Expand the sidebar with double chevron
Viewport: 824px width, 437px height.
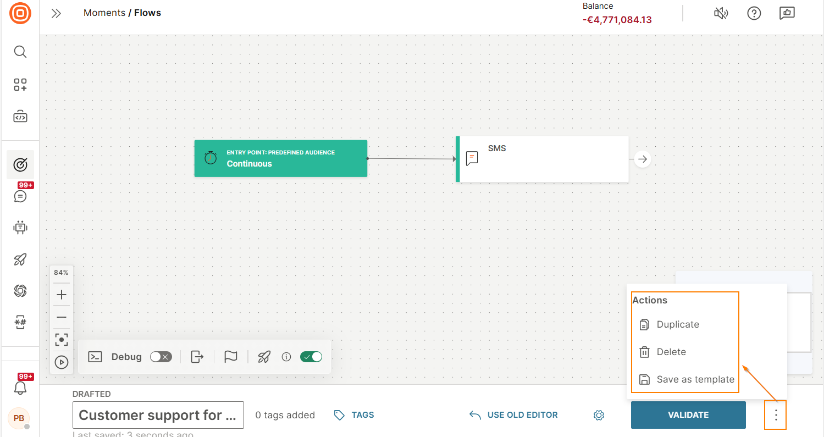[56, 13]
